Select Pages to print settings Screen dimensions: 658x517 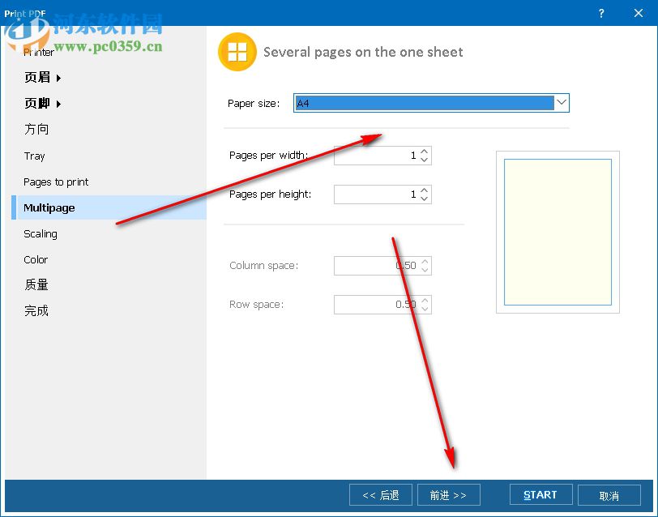coord(55,182)
